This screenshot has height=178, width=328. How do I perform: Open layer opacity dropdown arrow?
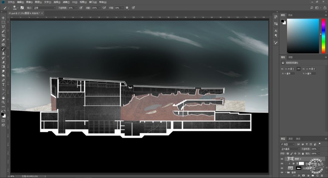pyautogui.click(x=319, y=149)
